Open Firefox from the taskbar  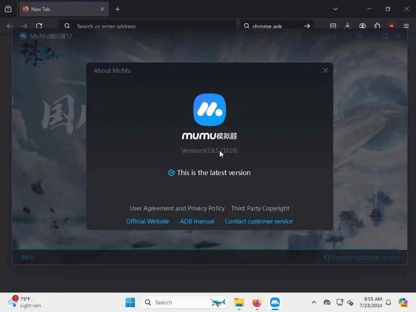point(257,302)
